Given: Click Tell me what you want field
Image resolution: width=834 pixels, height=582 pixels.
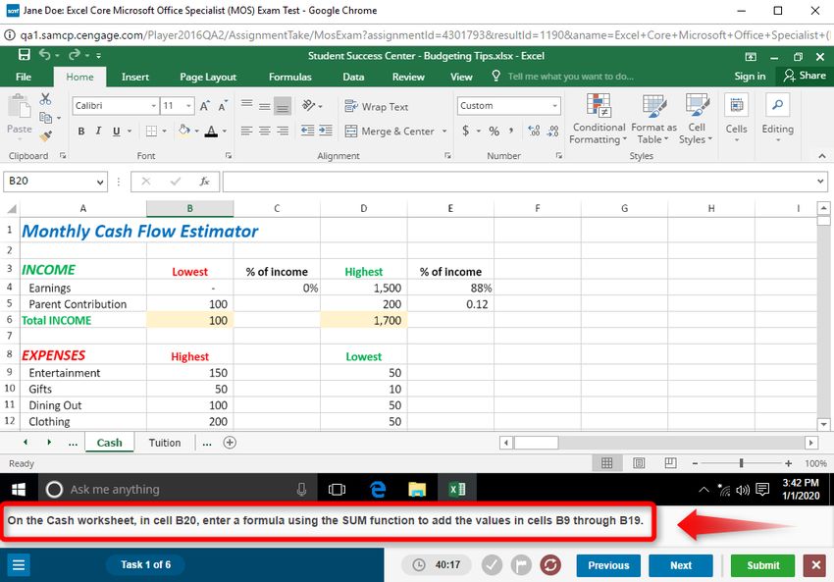Looking at the screenshot, I should click(x=570, y=77).
